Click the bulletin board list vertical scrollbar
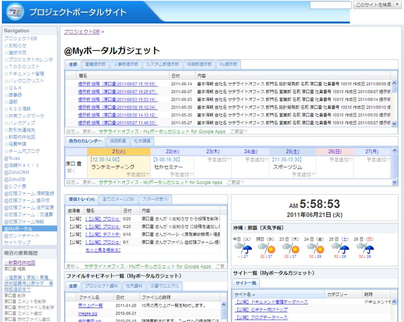 (x=395, y=102)
